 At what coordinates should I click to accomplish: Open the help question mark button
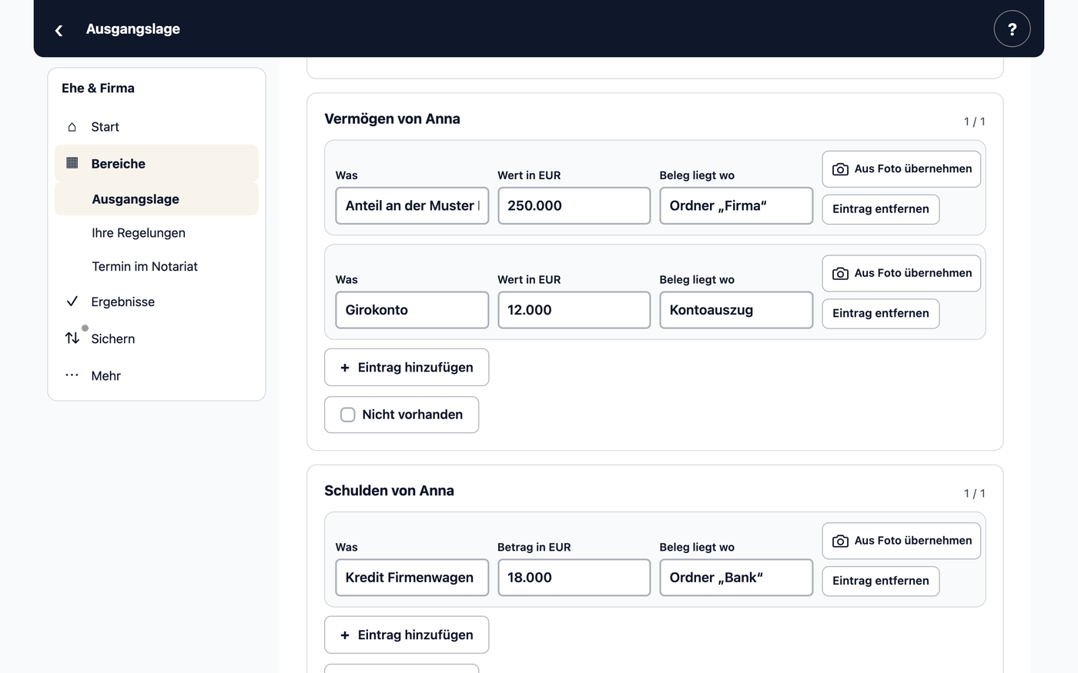[x=1012, y=29]
